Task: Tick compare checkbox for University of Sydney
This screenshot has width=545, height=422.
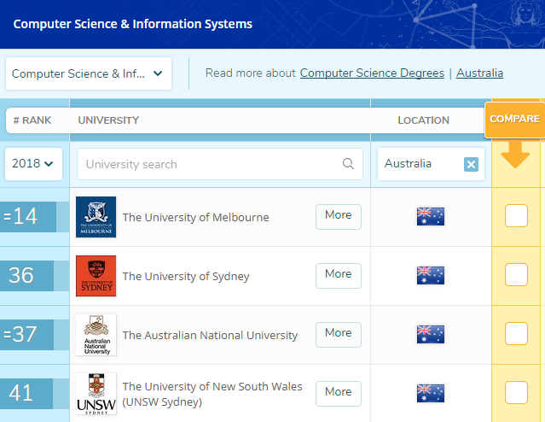Action: pyautogui.click(x=516, y=275)
